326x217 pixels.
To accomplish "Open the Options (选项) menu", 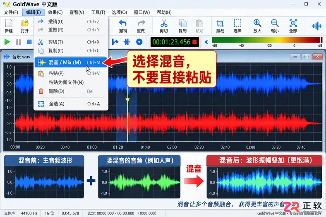I will click(119, 12).
